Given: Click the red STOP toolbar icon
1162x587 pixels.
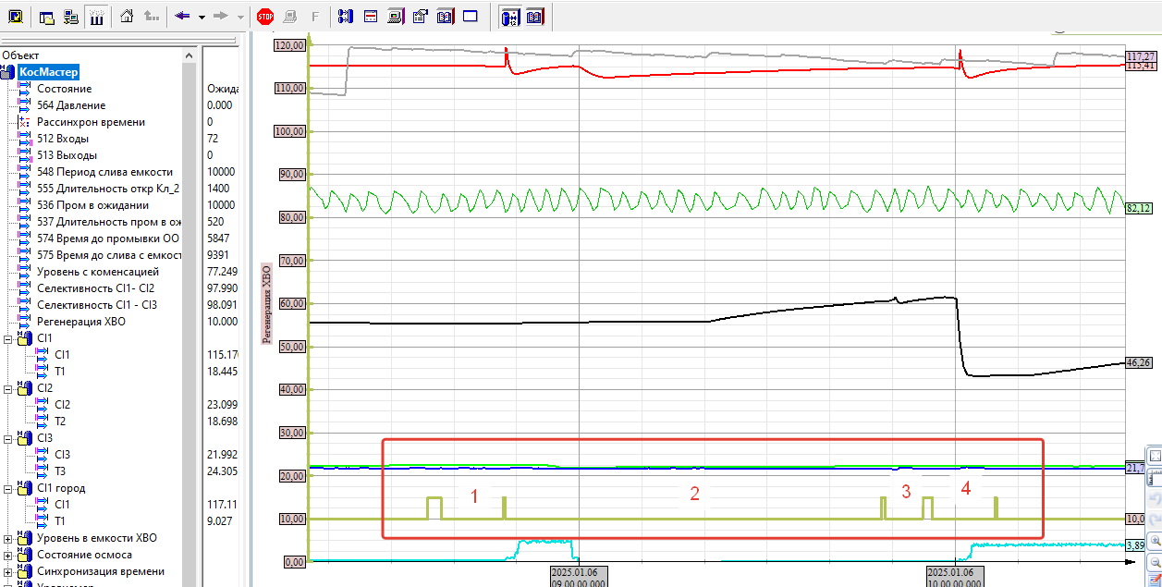Looking at the screenshot, I should 265,16.
